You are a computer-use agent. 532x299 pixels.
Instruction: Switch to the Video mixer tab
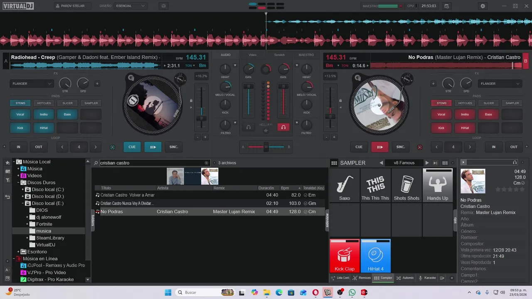252,55
